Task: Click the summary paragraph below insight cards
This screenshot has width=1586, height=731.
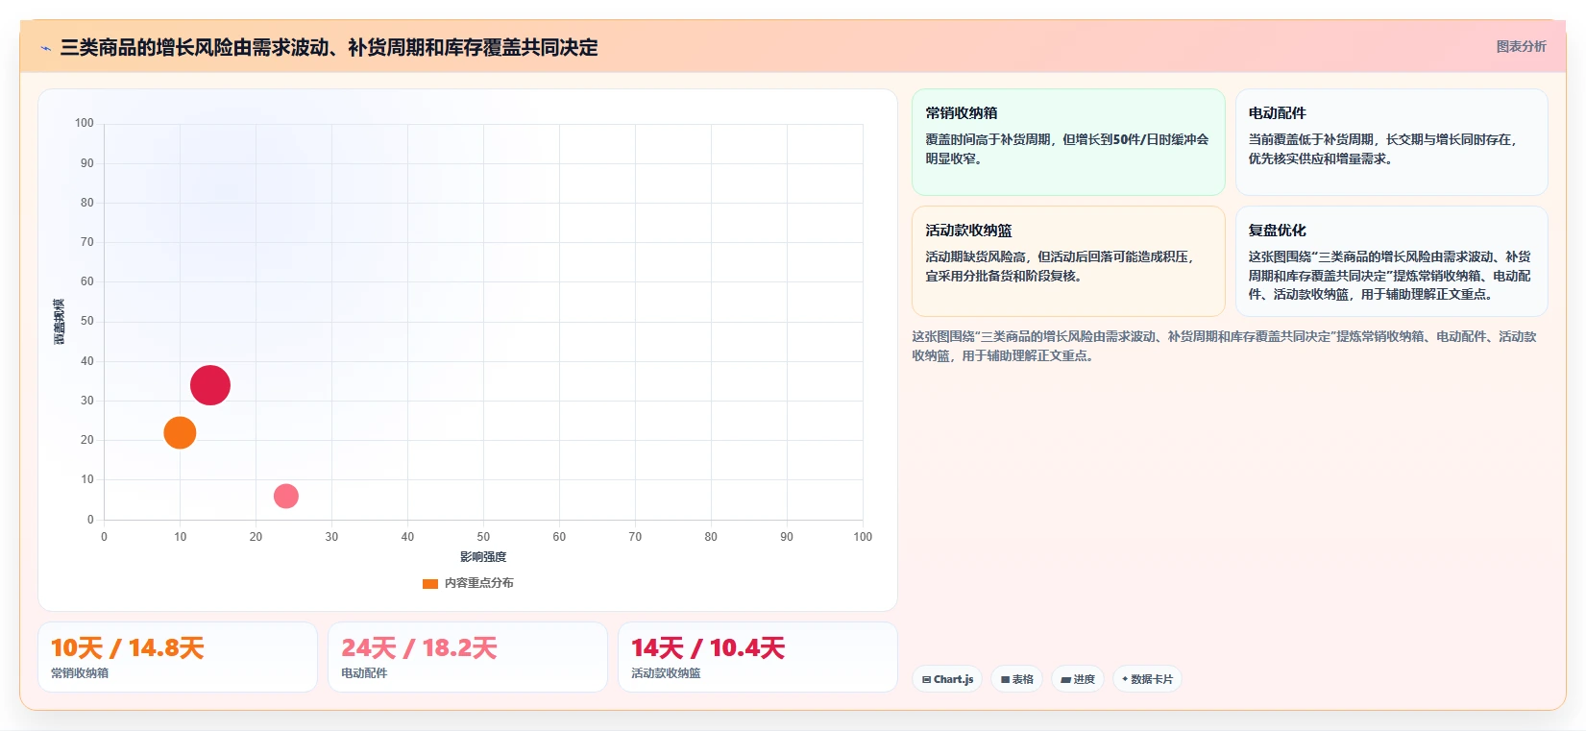Action: pos(1225,346)
